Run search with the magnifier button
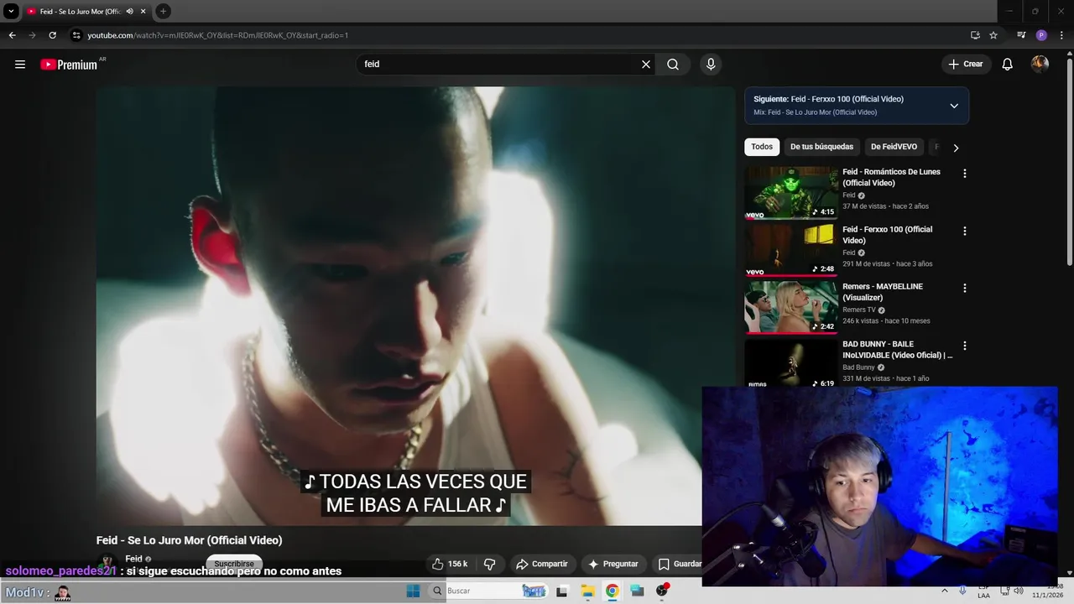Viewport: 1074px width, 604px height. coord(673,64)
